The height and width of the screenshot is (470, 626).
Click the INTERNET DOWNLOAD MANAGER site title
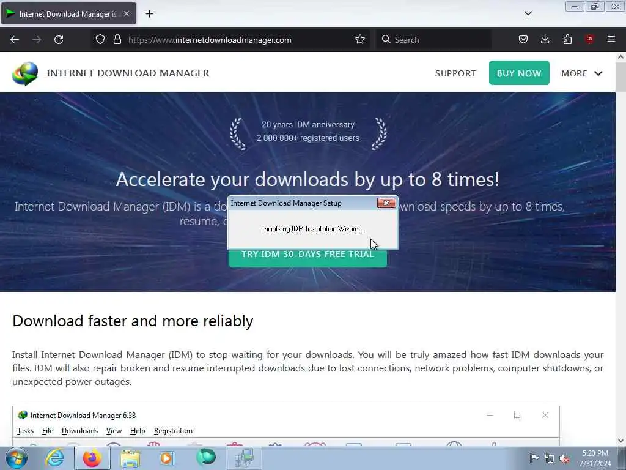click(128, 73)
